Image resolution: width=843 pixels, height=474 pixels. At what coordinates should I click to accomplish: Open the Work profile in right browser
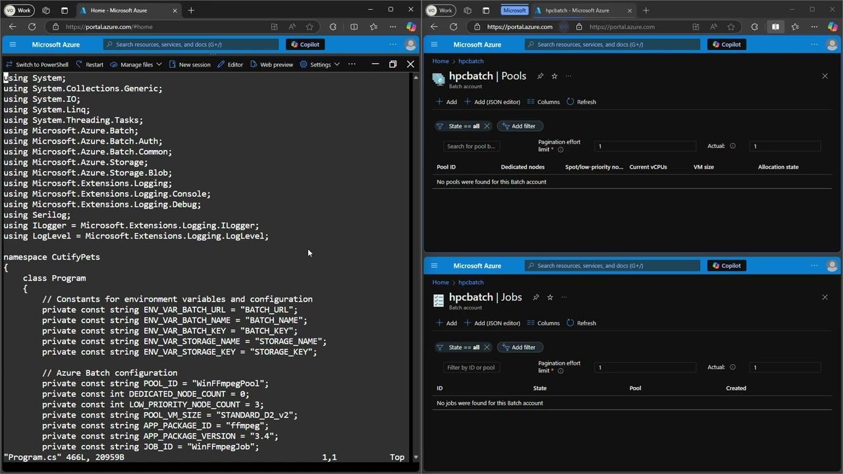tap(440, 11)
